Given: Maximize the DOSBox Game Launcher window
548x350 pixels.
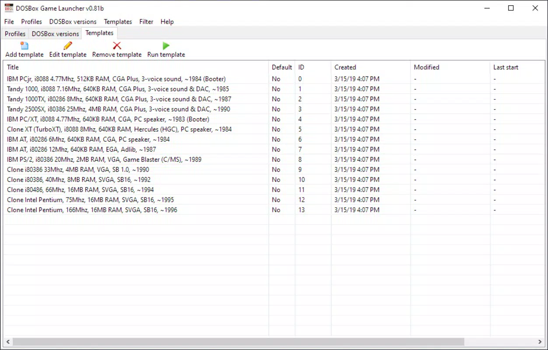Looking at the screenshot, I should (x=511, y=8).
